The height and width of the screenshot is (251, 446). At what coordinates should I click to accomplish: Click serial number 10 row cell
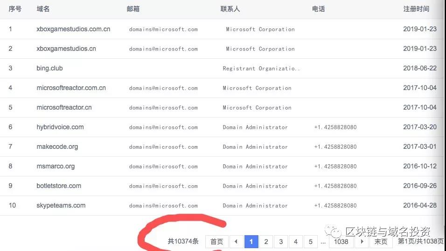point(12,205)
